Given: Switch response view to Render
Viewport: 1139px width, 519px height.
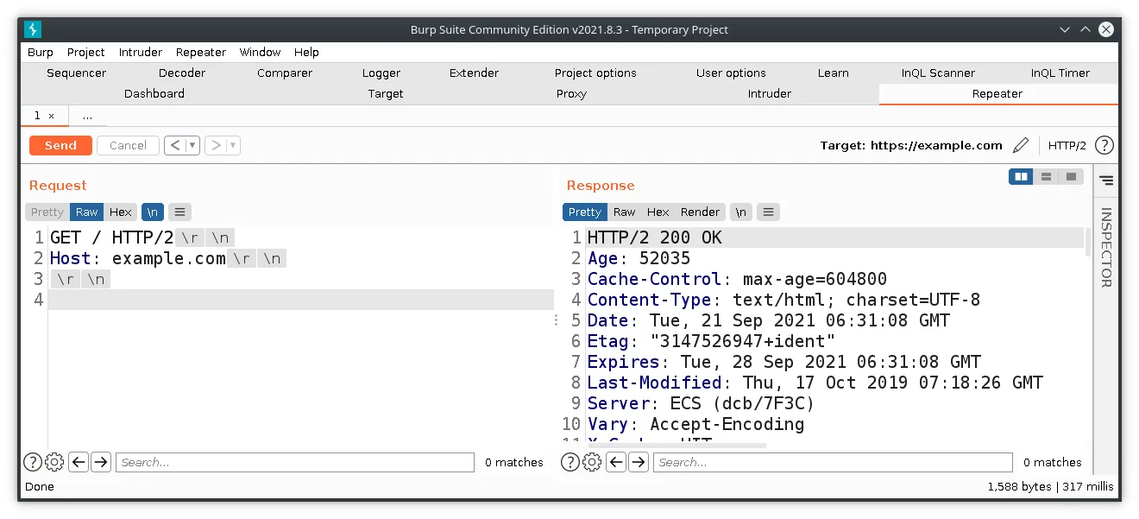Looking at the screenshot, I should (700, 212).
